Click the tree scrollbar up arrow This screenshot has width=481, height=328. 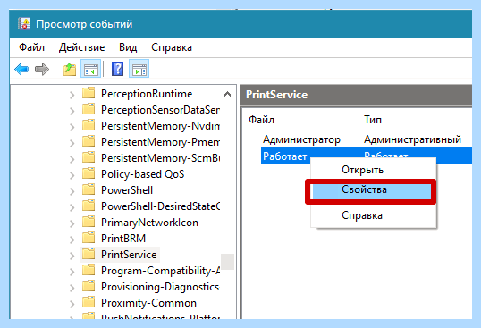pos(227,94)
